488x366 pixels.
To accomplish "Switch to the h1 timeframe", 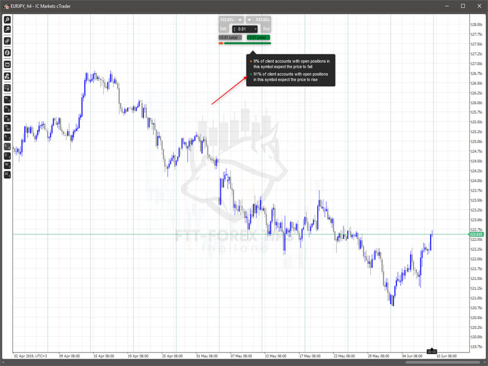I will tap(7, 137).
